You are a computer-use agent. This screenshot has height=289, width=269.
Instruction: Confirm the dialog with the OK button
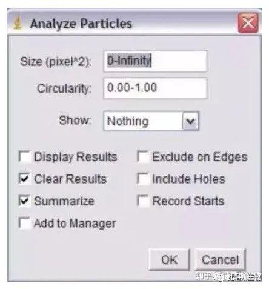point(169,260)
